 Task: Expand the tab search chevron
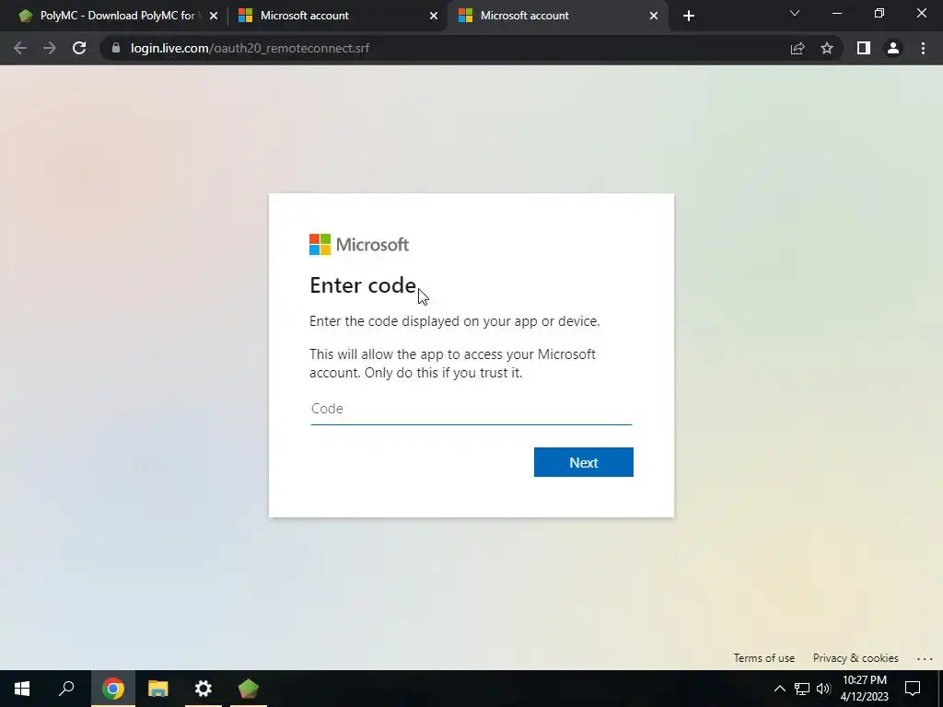point(795,13)
